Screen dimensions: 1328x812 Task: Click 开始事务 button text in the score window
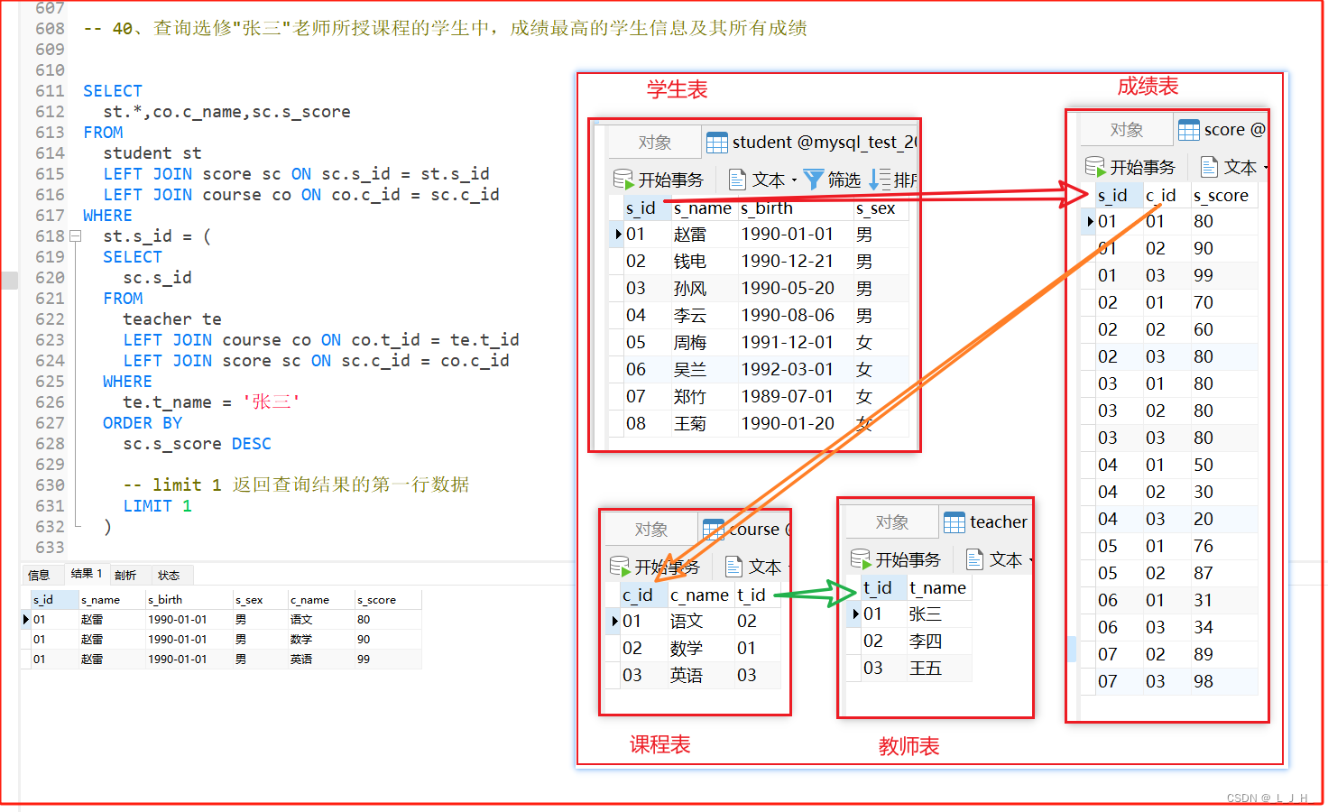1142,167
